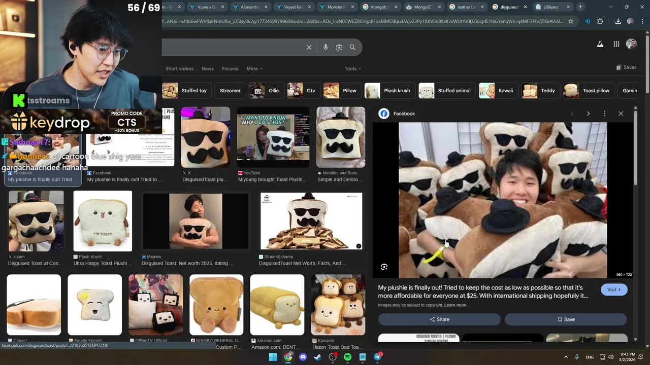Image resolution: width=650 pixels, height=365 pixels.
Task: Open the volume control tray icon
Action: [611, 357]
